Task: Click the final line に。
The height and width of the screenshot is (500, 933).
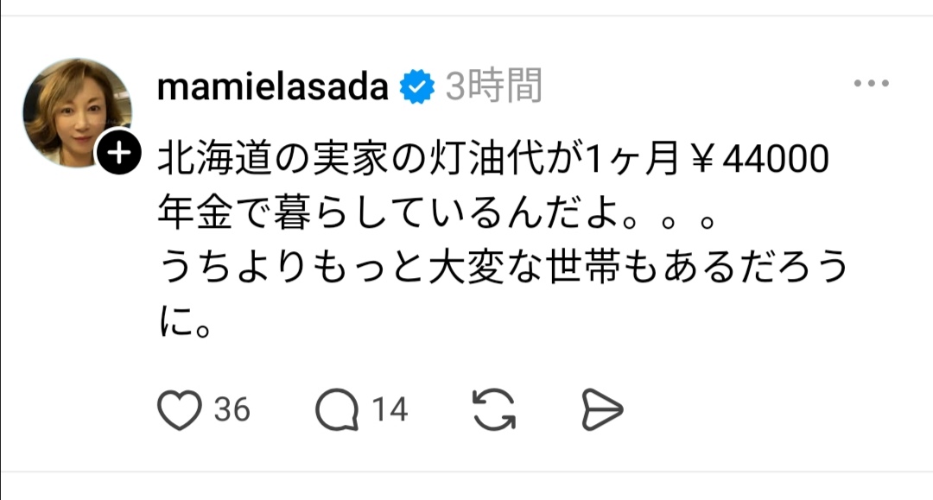Action: [185, 323]
